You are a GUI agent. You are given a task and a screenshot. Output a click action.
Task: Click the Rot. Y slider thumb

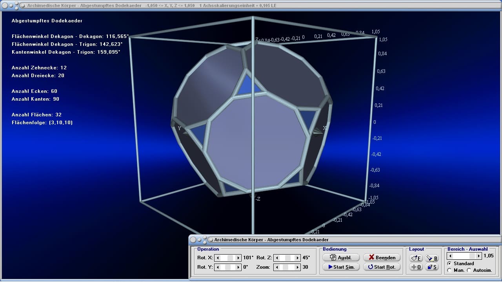coord(228,267)
